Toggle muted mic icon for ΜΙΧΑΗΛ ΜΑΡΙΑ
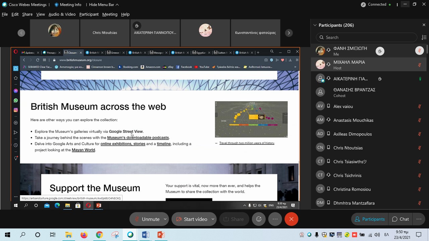Screen dimensions: 429x241 420,65
